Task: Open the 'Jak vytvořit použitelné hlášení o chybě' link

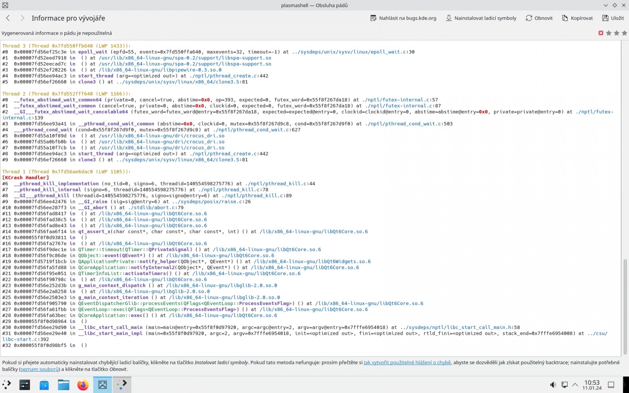Action: (x=407, y=362)
